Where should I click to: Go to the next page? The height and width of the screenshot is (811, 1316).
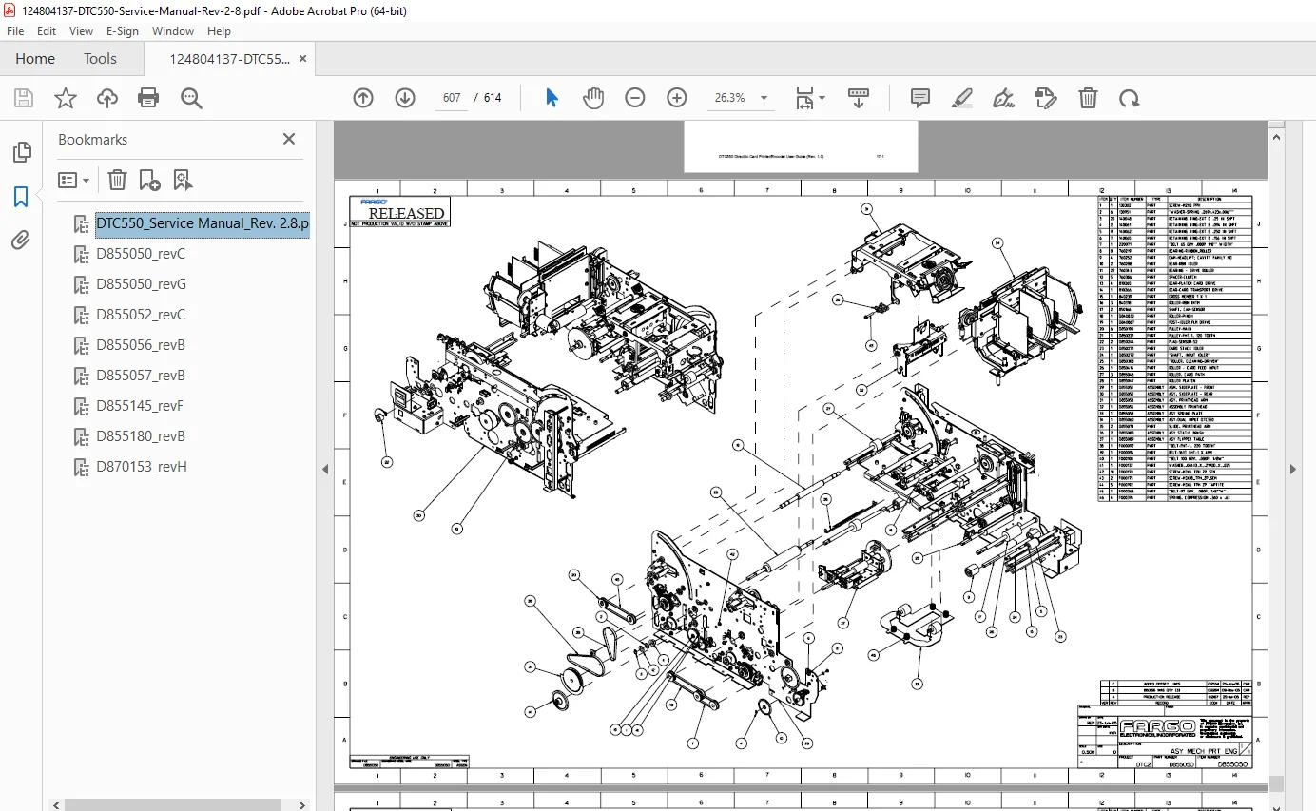(x=405, y=98)
